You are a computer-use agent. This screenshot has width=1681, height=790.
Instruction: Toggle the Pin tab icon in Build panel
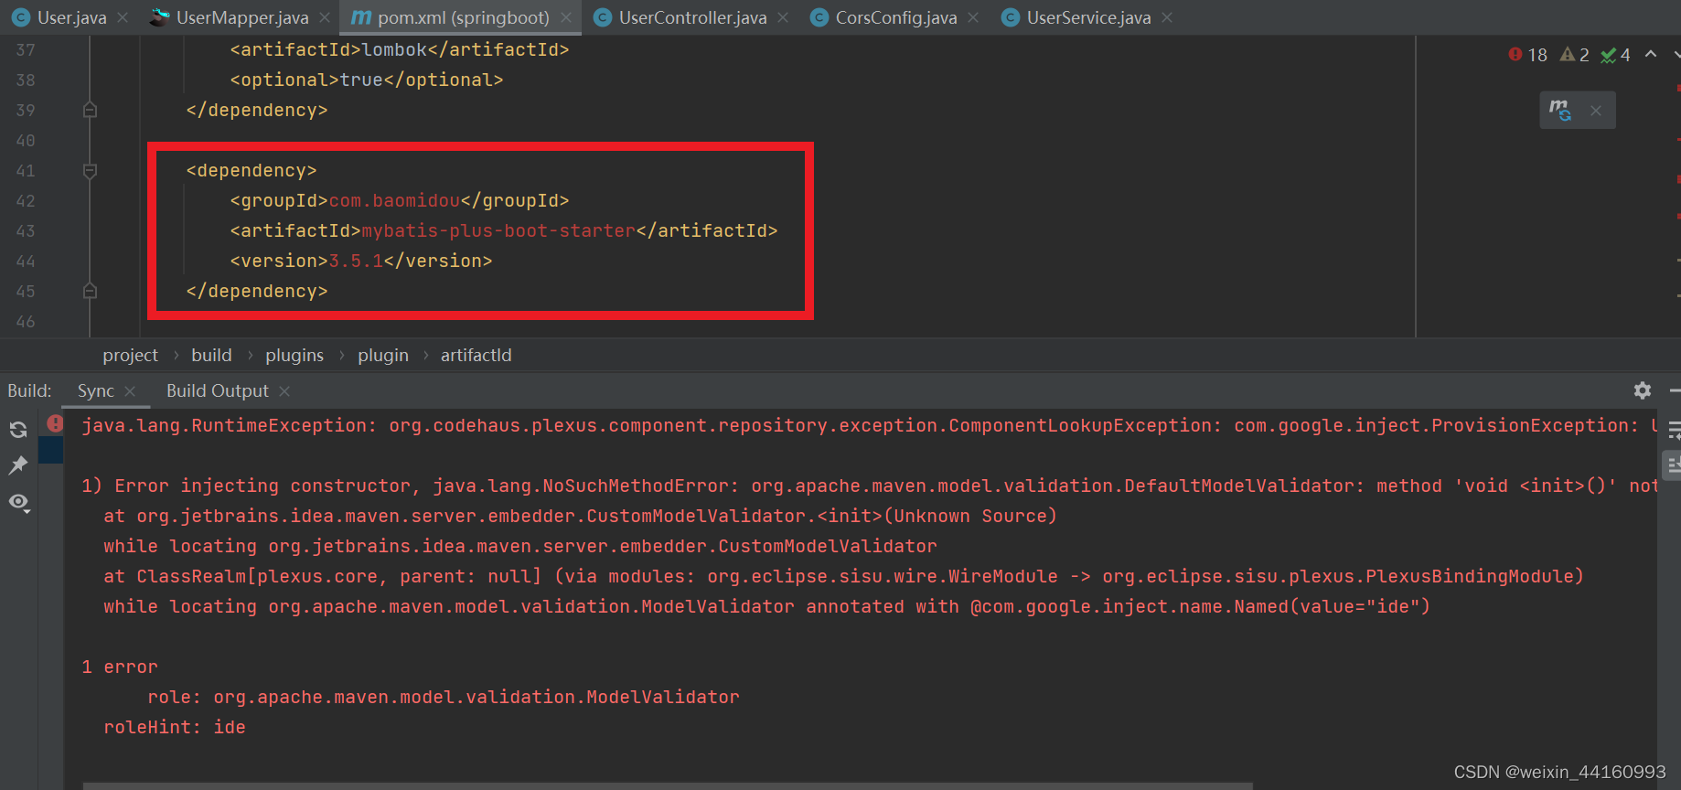point(18,465)
